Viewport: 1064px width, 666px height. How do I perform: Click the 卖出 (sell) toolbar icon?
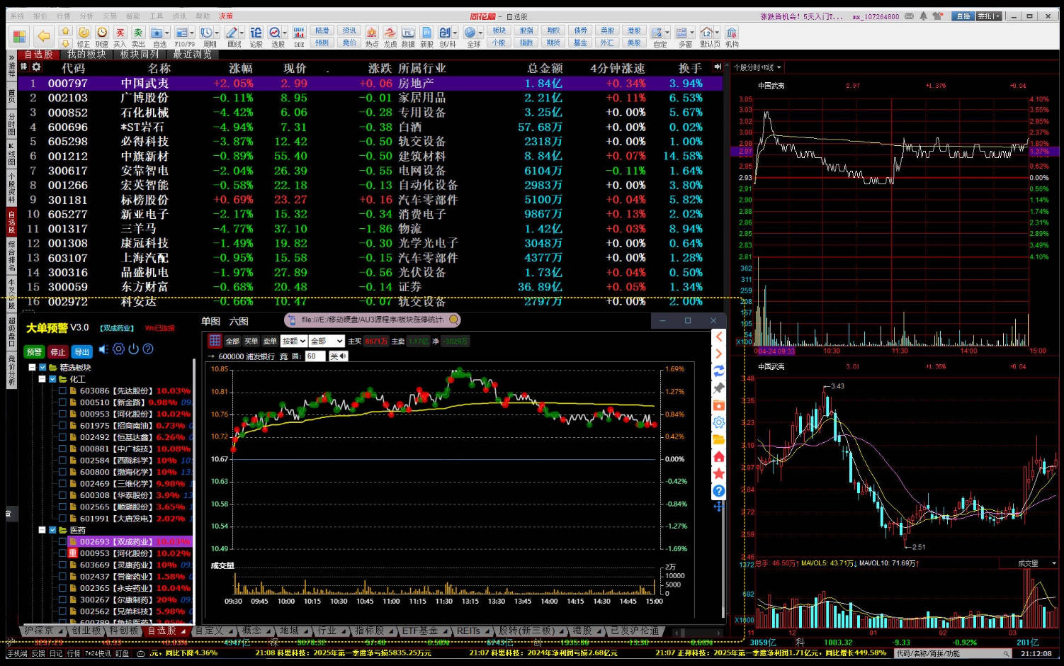coord(138,35)
